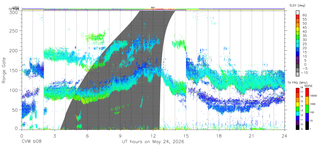
Task: Click the "ELEV (deg)" colorbar title
Action: 297,5
